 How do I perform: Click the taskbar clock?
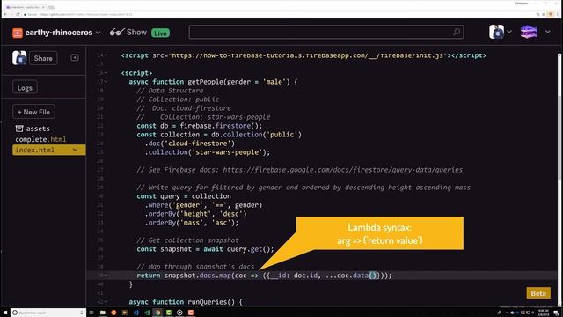click(544, 313)
